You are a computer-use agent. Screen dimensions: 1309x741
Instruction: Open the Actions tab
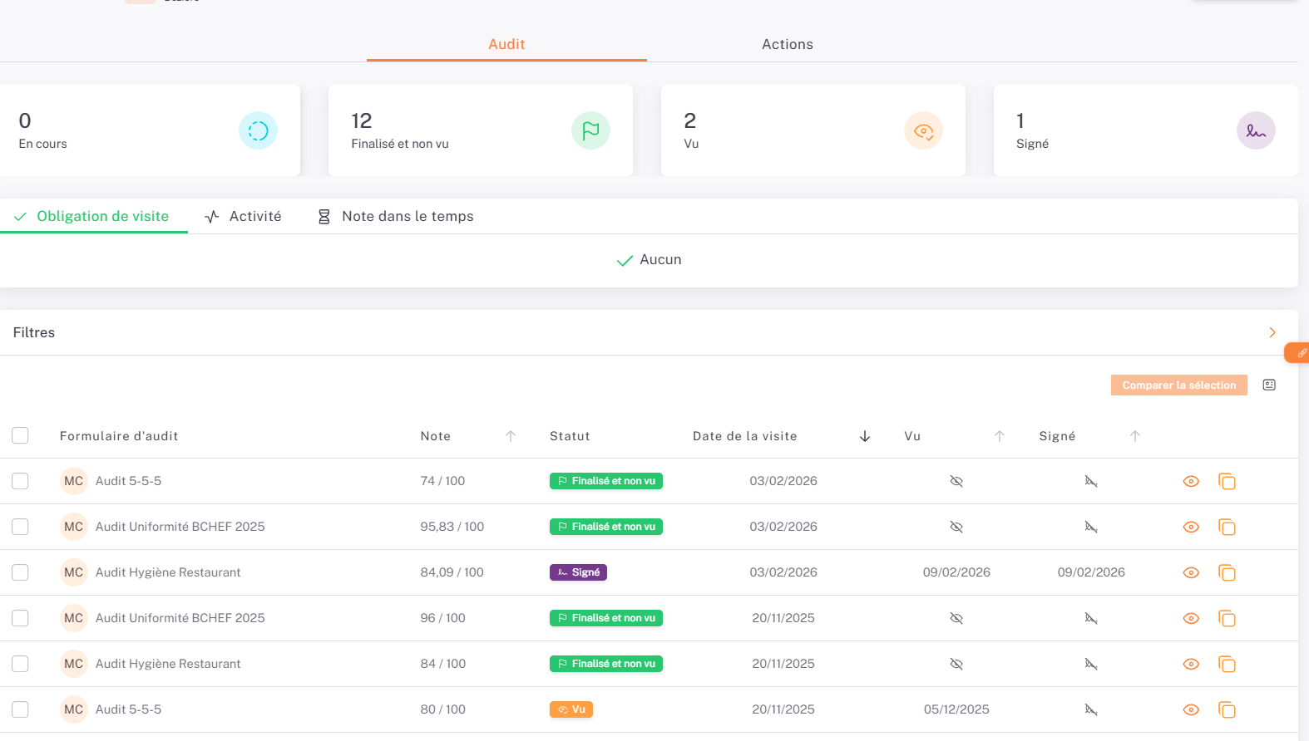point(788,44)
